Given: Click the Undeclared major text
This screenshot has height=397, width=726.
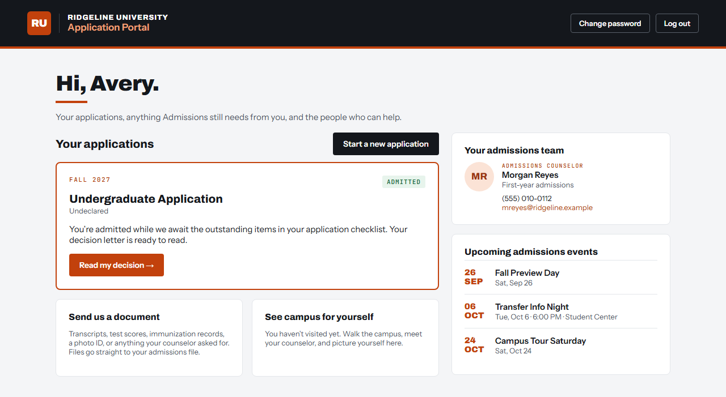Looking at the screenshot, I should click(x=88, y=211).
